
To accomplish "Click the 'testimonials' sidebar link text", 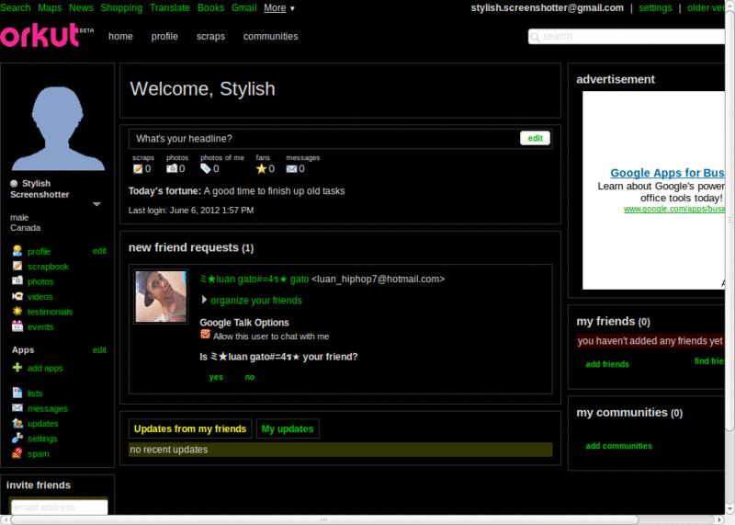I will coord(50,312).
